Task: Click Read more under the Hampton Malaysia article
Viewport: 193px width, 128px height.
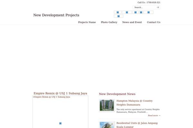Action: click(154, 116)
